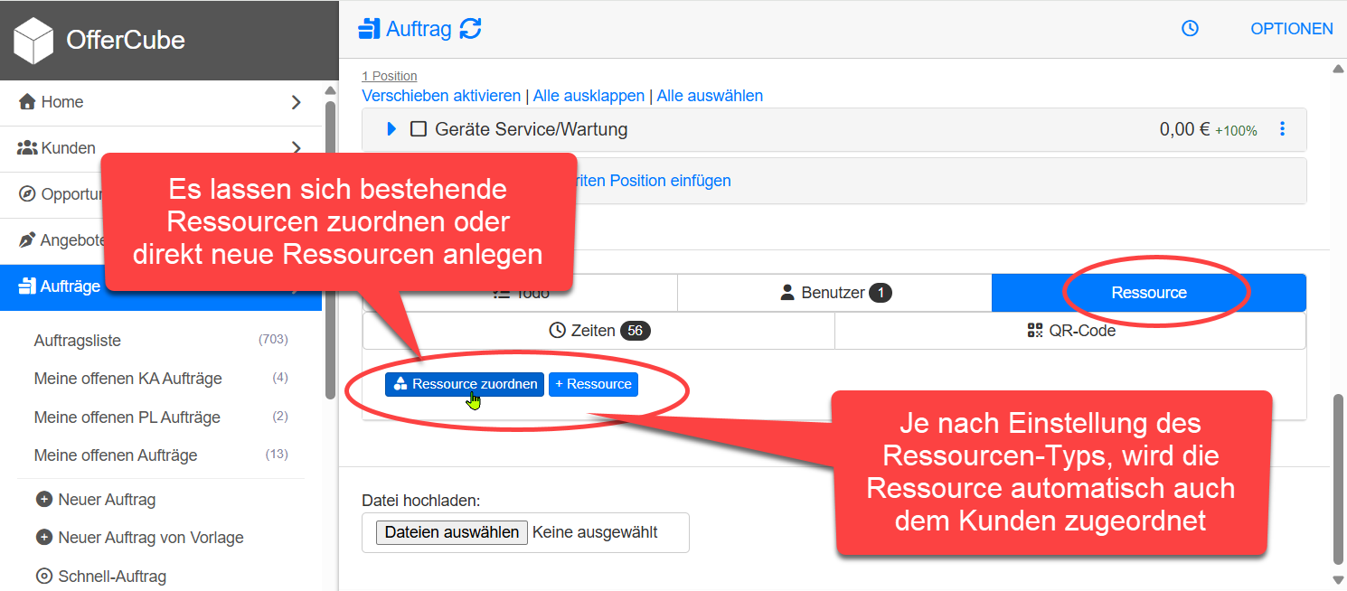The width and height of the screenshot is (1347, 591).
Task: Expand the Home menu chevron
Action: pos(296,102)
